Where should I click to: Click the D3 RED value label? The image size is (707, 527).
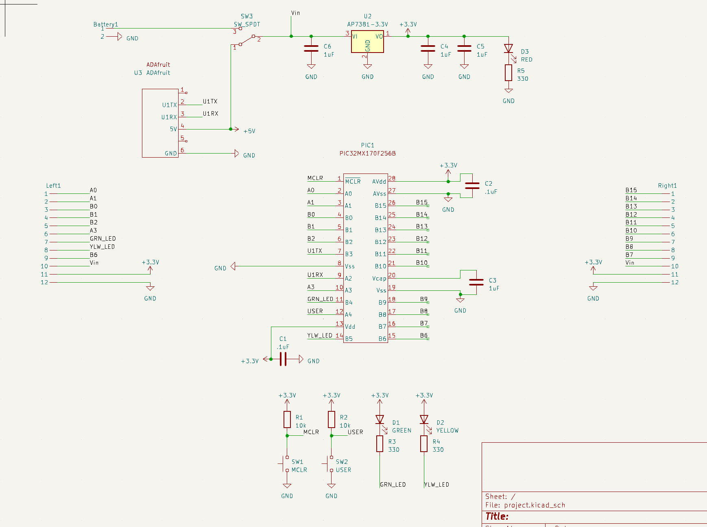tap(527, 59)
